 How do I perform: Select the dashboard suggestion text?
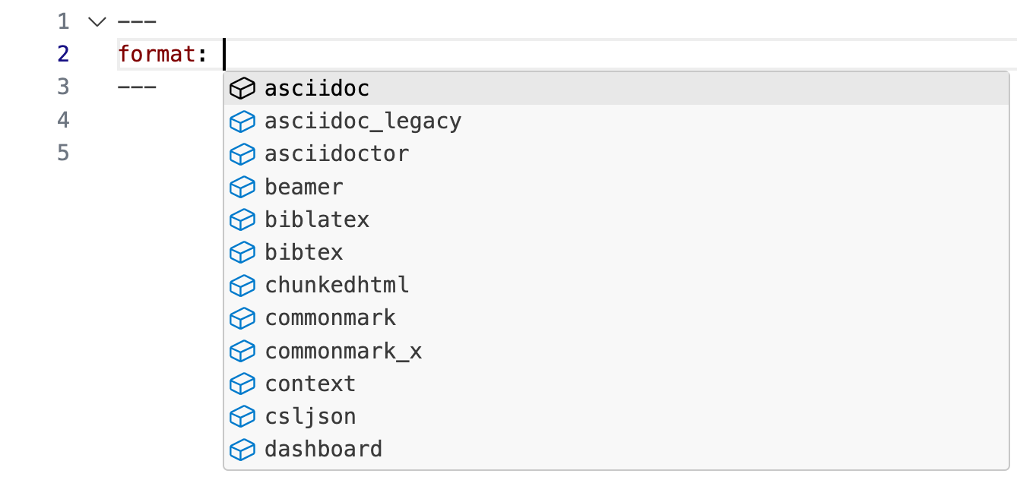point(323,449)
